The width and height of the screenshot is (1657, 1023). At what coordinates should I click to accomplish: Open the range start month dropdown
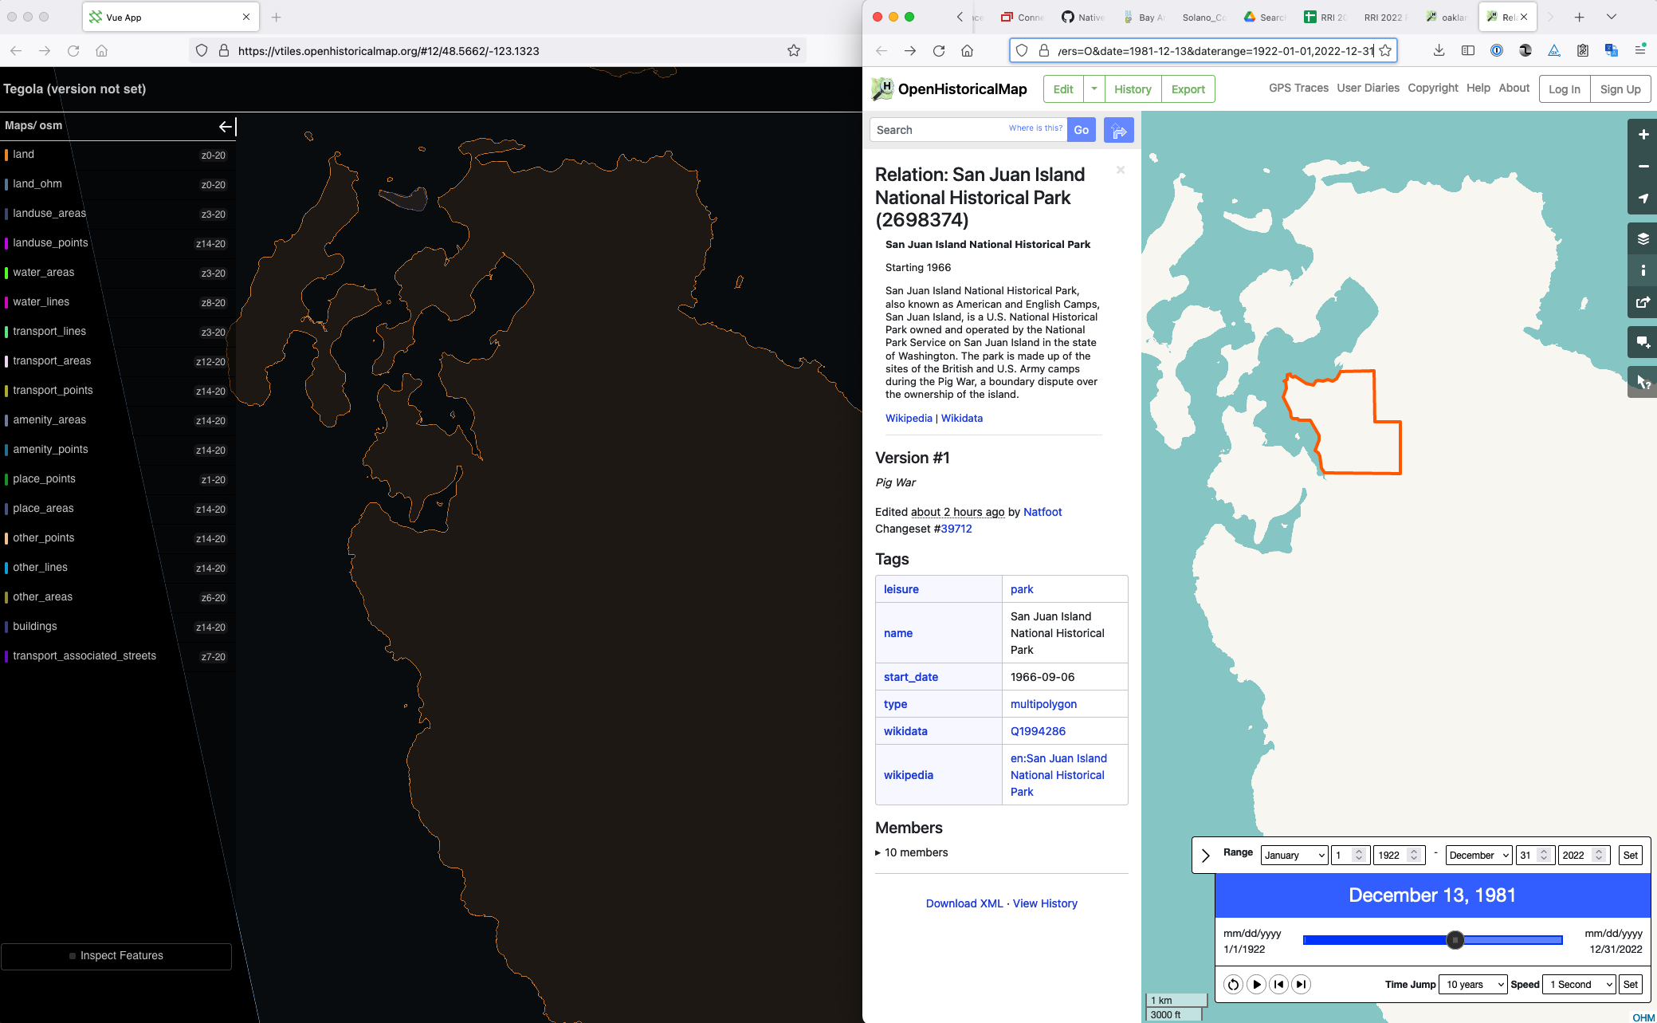[x=1294, y=855]
